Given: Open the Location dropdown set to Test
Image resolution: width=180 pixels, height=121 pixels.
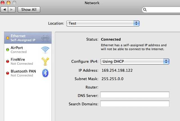Looking at the screenshot, I should [103, 23].
